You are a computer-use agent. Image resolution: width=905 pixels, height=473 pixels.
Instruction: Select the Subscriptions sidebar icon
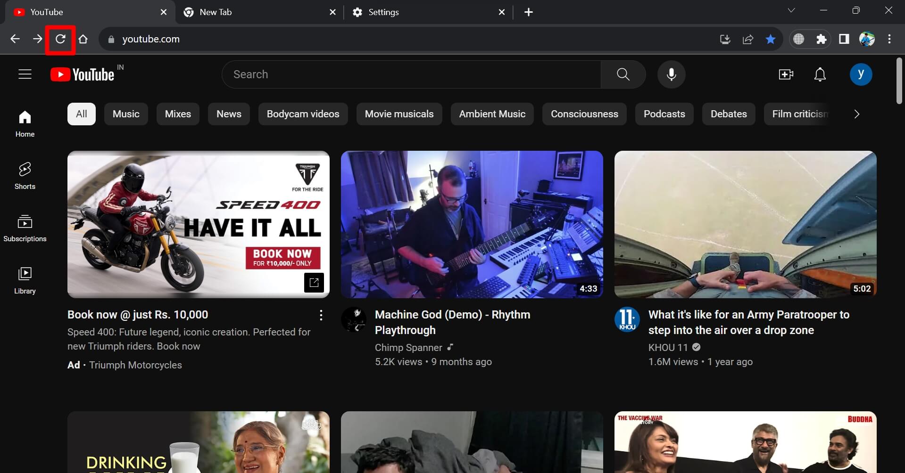[25, 228]
